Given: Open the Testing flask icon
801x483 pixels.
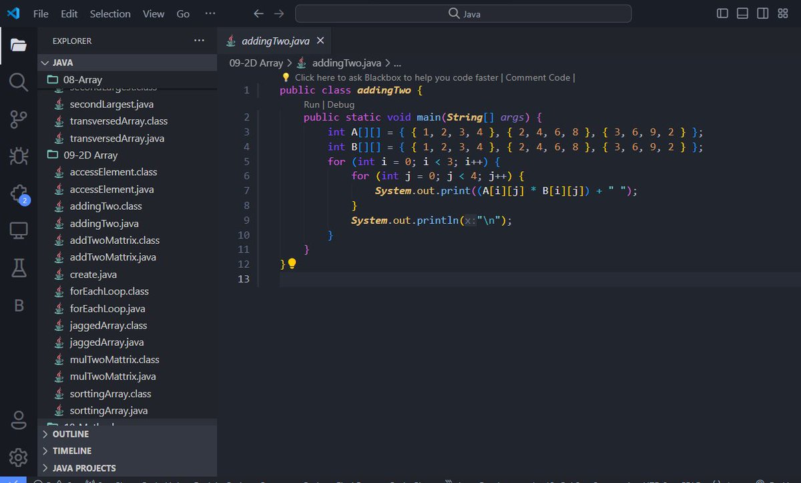Looking at the screenshot, I should [18, 268].
